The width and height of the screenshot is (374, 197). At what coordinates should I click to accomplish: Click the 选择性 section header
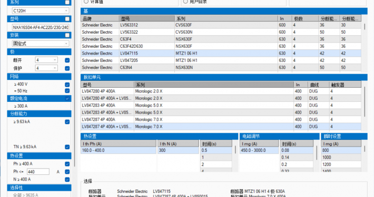[x=39, y=188]
